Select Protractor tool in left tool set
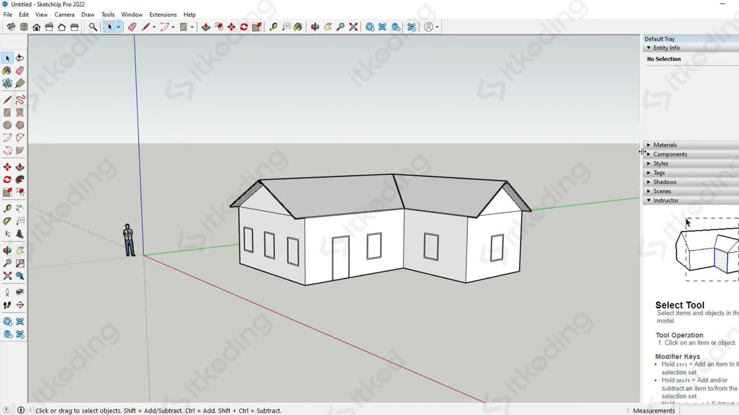 (7, 221)
